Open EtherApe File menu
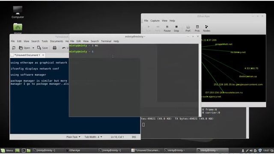 pyautogui.click(x=146, y=21)
